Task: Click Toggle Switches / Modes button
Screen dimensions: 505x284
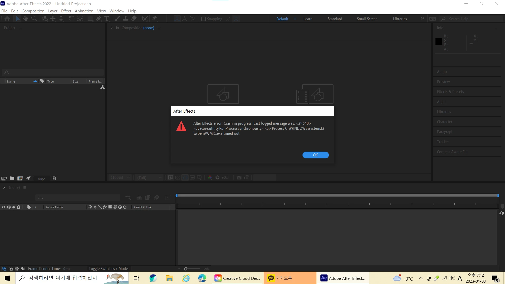Action: [x=109, y=268]
